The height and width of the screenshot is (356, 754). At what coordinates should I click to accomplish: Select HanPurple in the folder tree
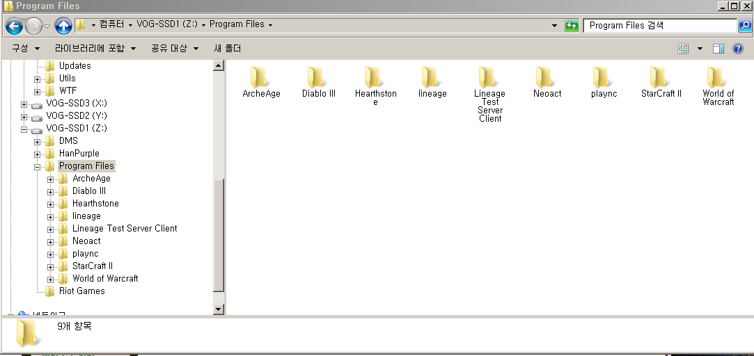click(x=79, y=153)
